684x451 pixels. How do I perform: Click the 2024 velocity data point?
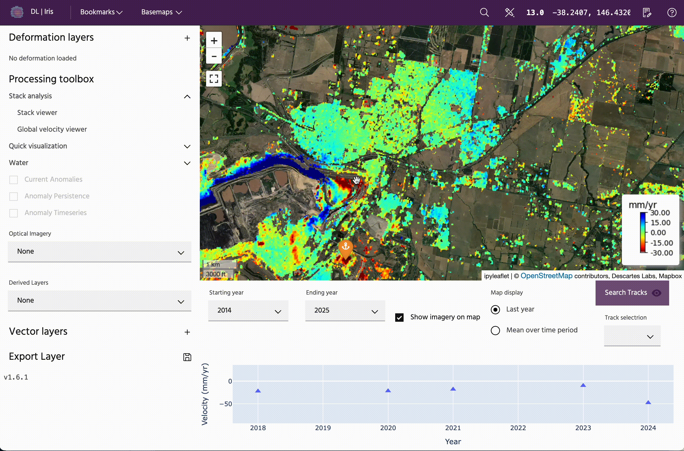(x=648, y=402)
